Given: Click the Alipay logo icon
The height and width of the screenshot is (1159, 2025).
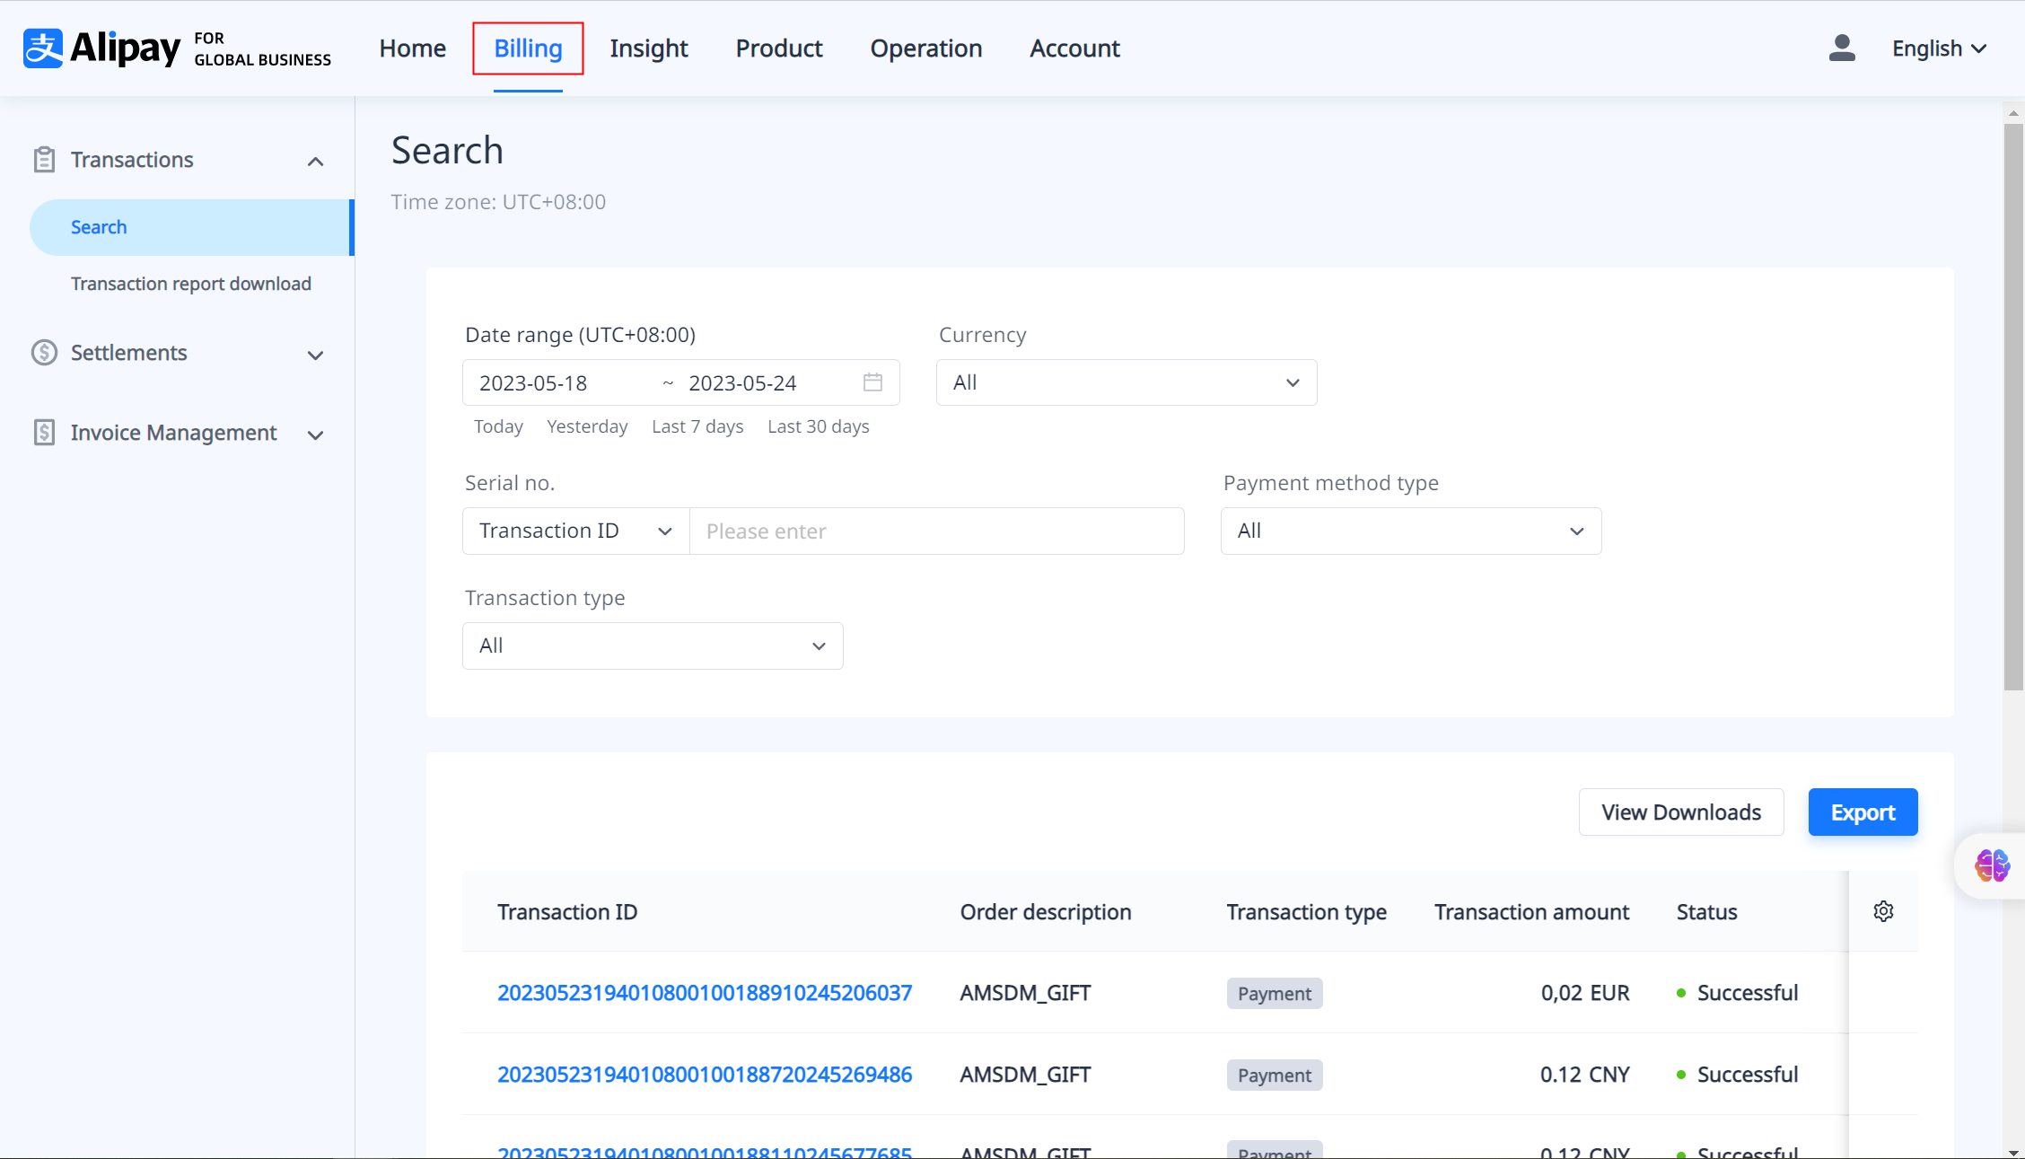Looking at the screenshot, I should click(x=43, y=48).
